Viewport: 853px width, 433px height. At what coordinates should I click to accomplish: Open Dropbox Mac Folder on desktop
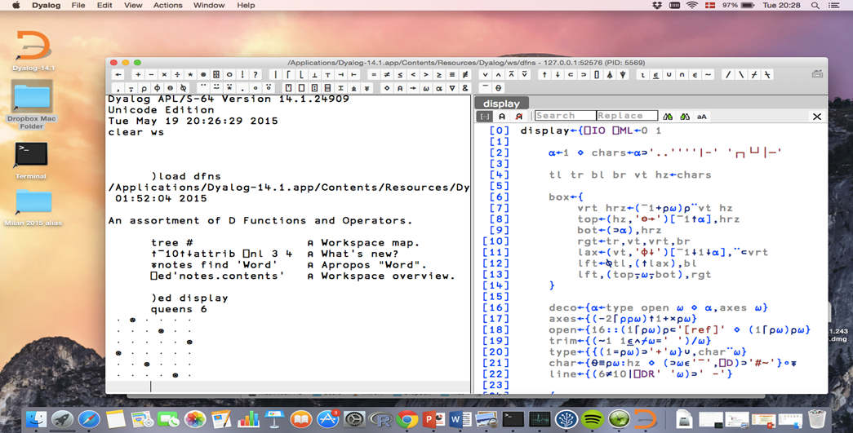pyautogui.click(x=32, y=104)
